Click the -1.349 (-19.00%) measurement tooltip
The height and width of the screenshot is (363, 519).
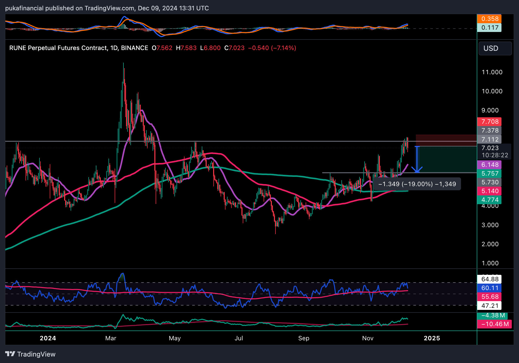[417, 184]
